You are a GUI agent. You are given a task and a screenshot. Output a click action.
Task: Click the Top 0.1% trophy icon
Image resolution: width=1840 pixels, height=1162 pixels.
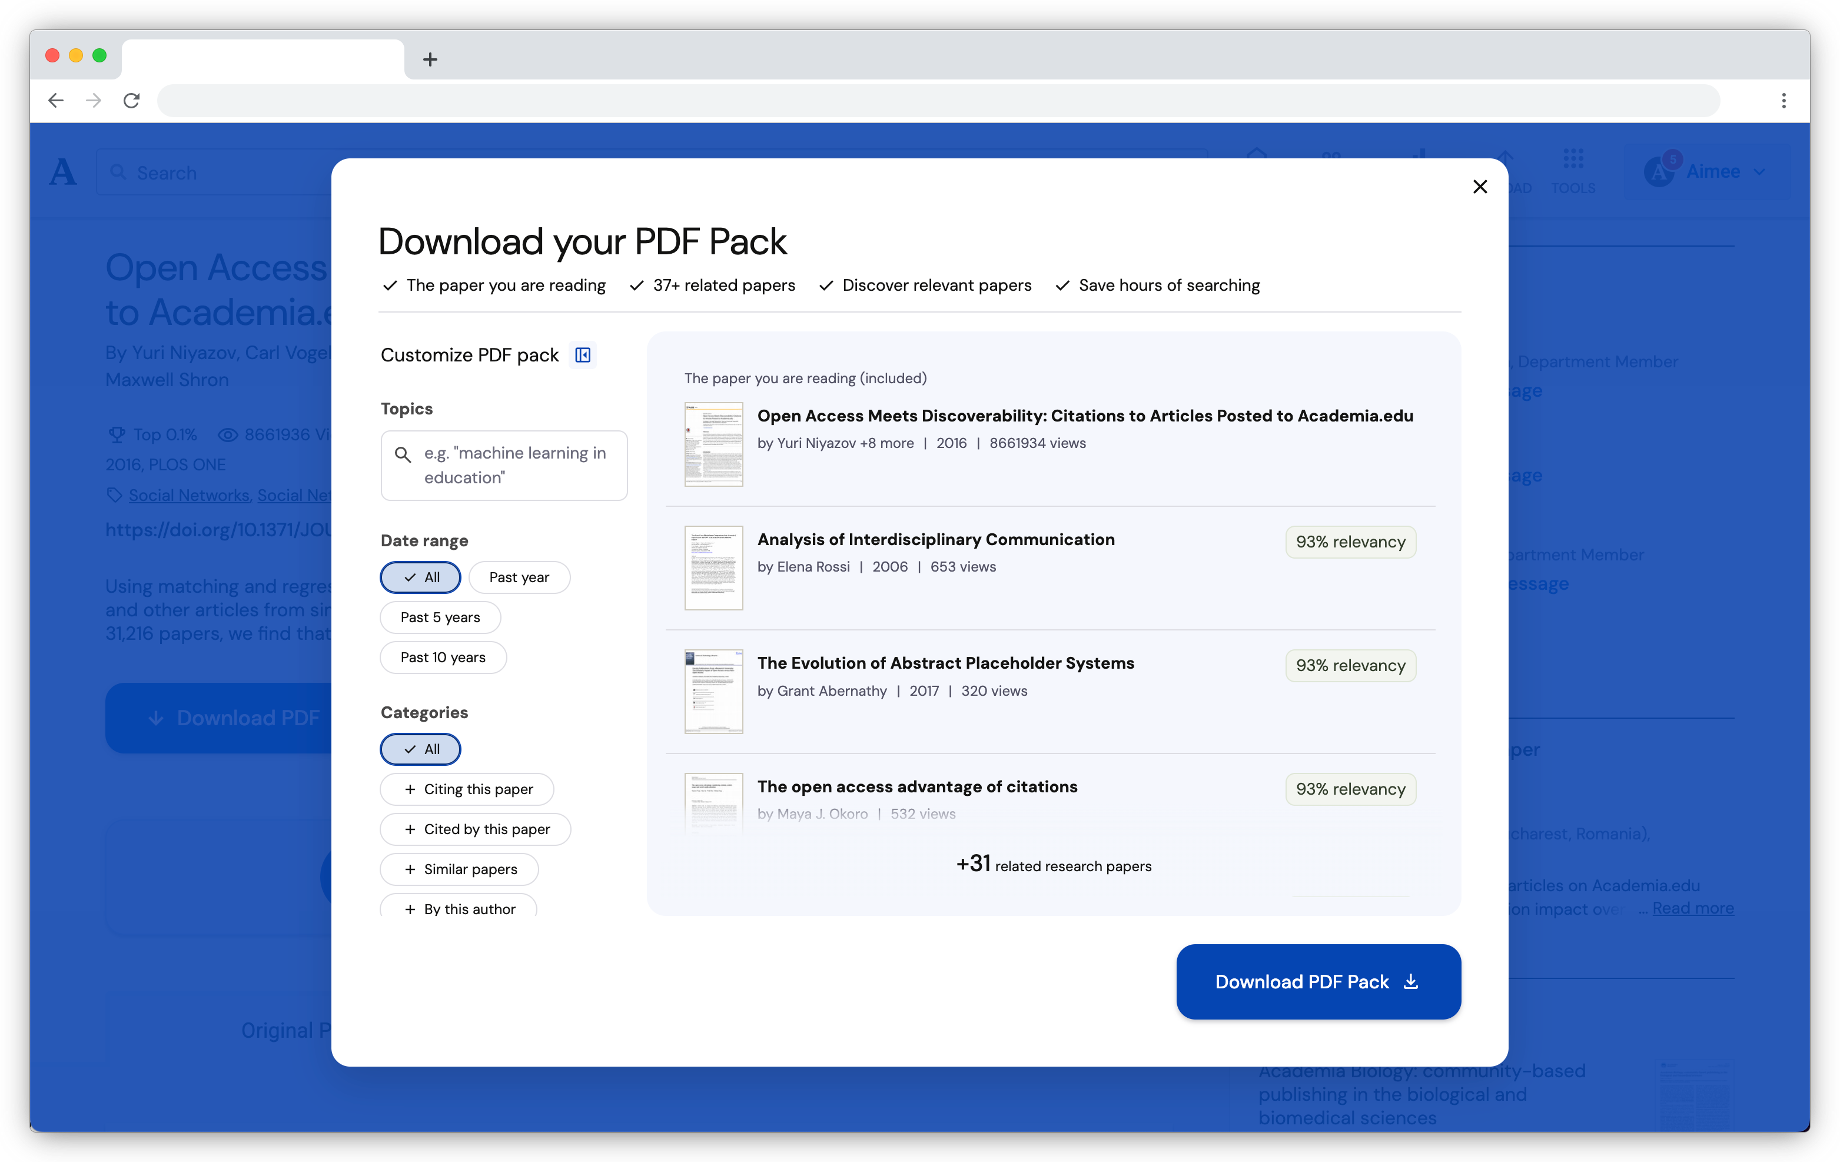[x=116, y=434]
